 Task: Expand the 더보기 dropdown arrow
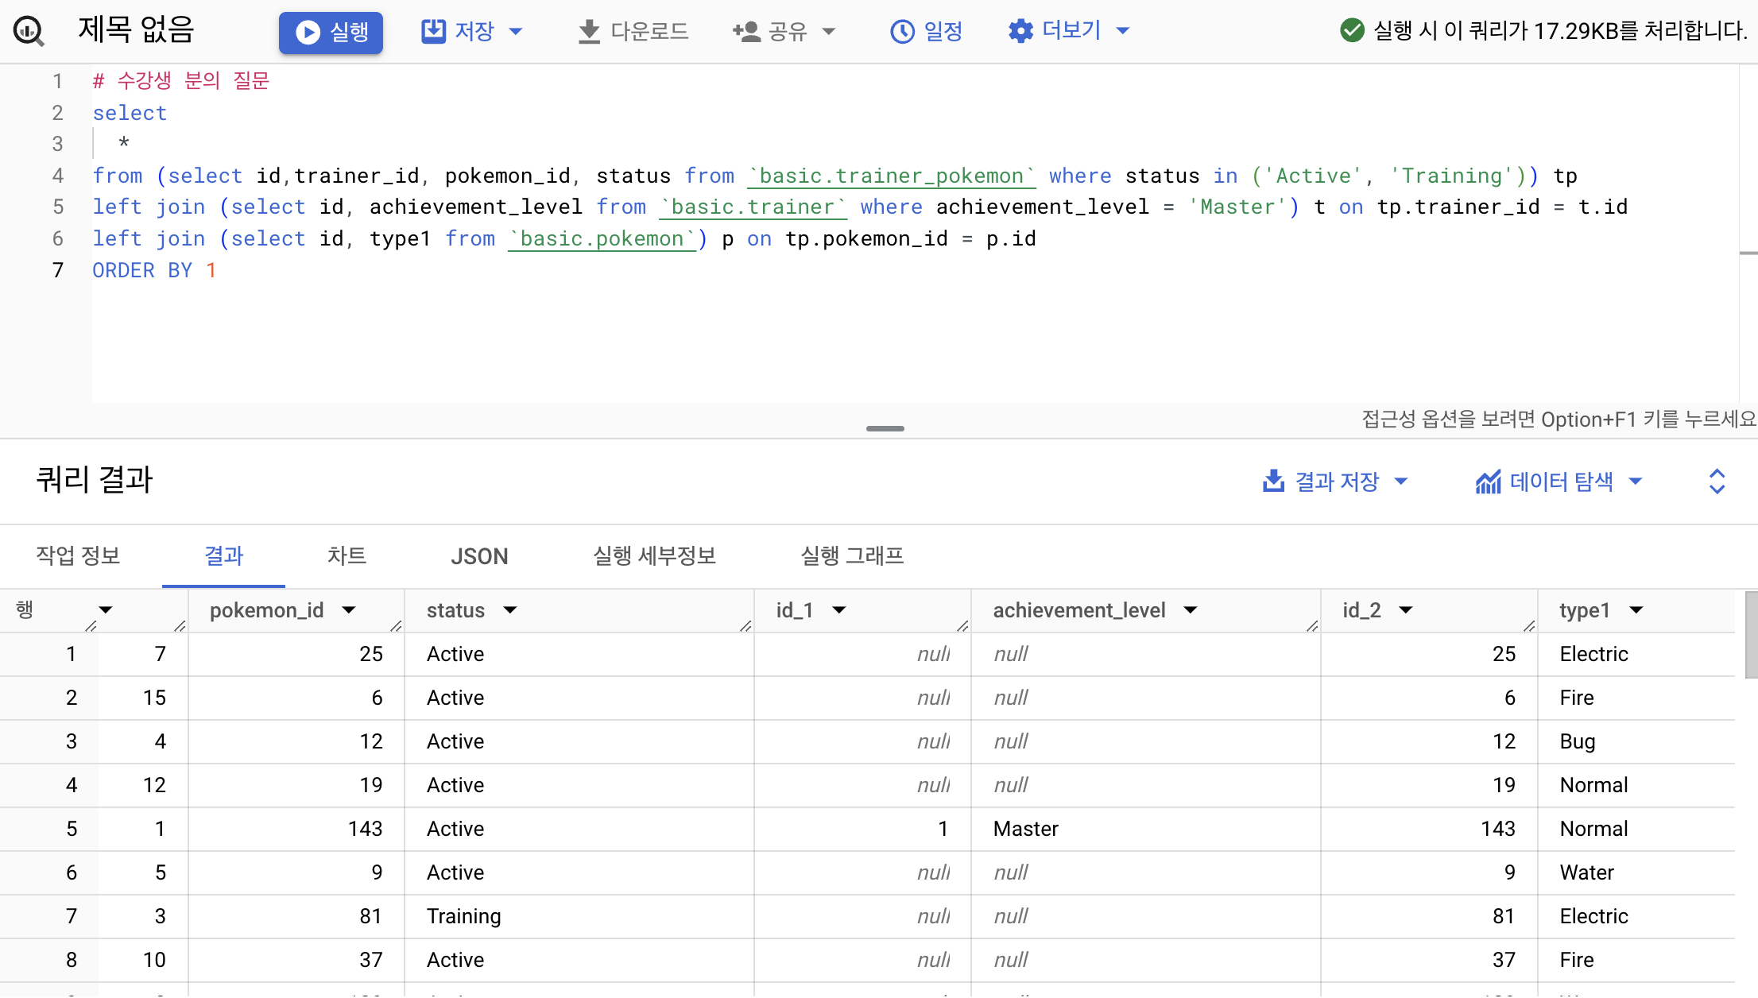(1123, 31)
